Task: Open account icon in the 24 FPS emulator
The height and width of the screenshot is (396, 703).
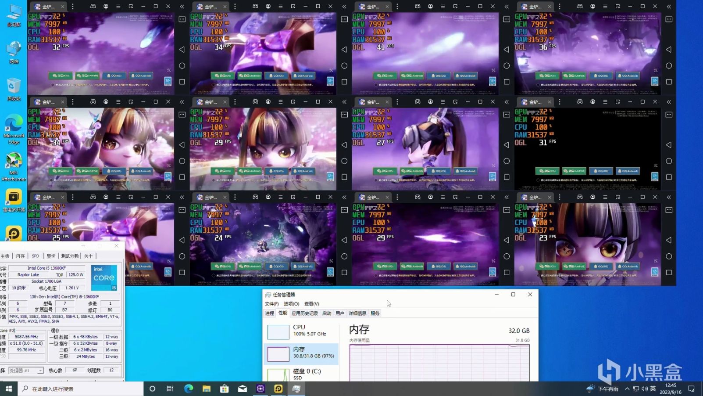Action: click(x=268, y=197)
